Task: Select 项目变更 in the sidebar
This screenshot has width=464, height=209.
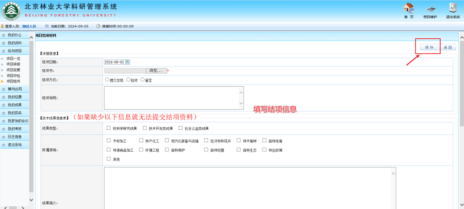Action: click(x=13, y=70)
